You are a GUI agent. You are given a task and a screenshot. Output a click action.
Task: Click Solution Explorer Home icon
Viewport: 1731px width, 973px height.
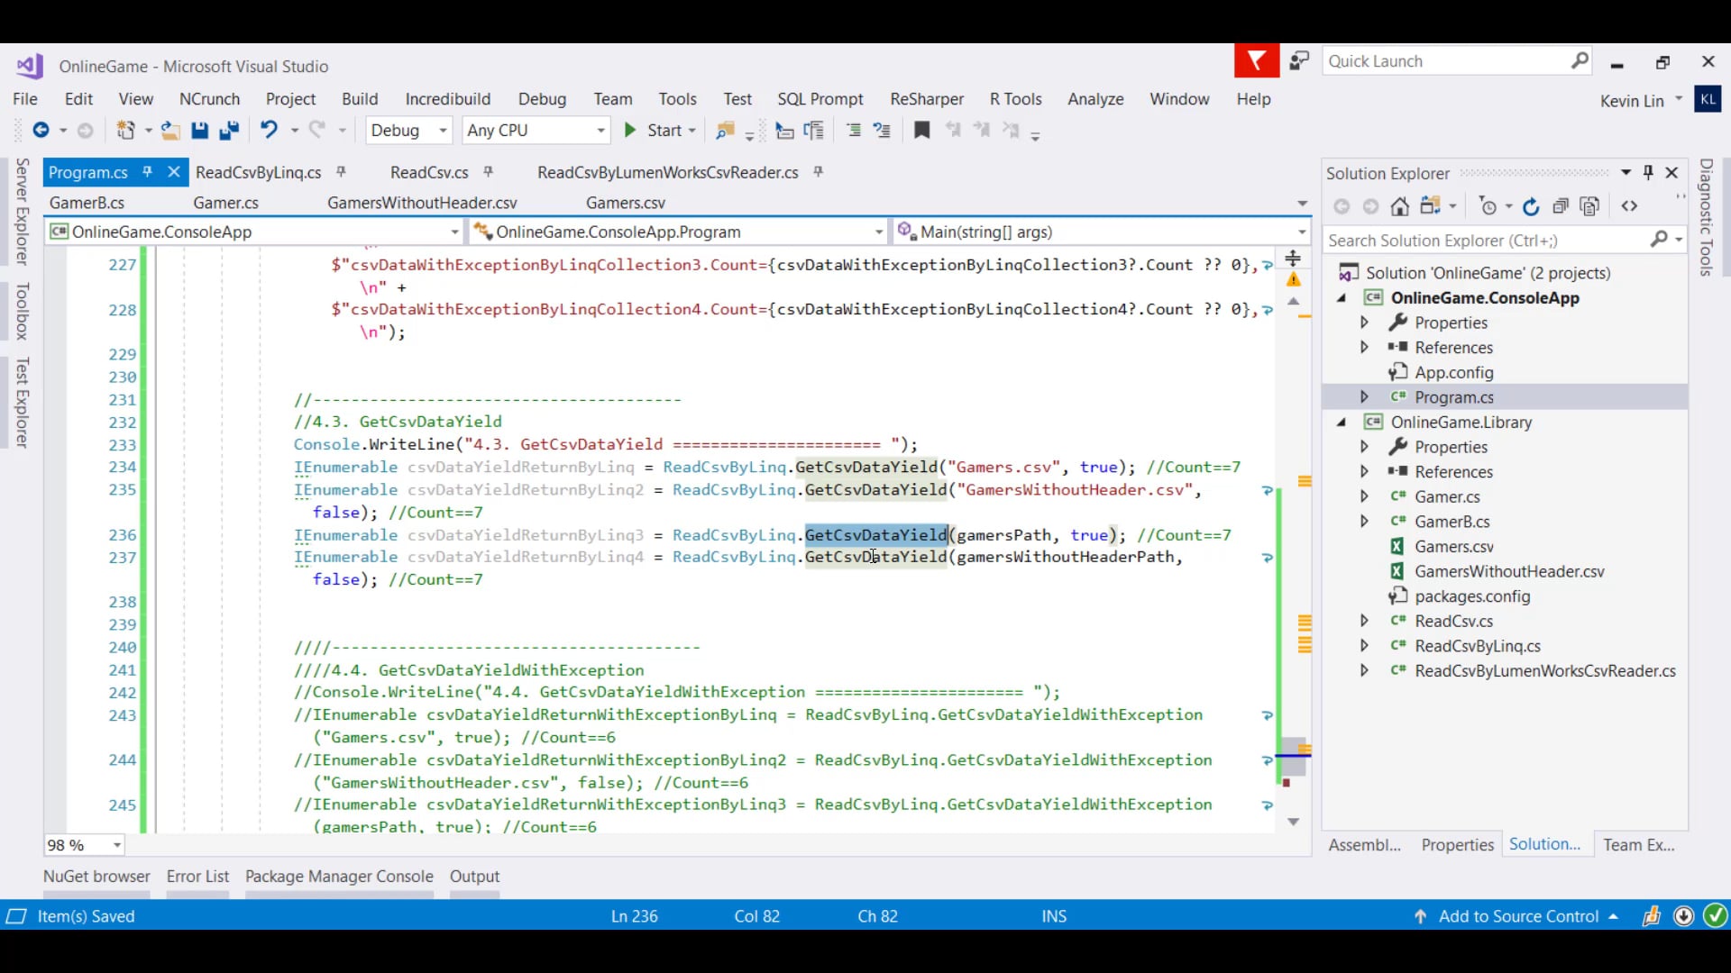pos(1399,206)
